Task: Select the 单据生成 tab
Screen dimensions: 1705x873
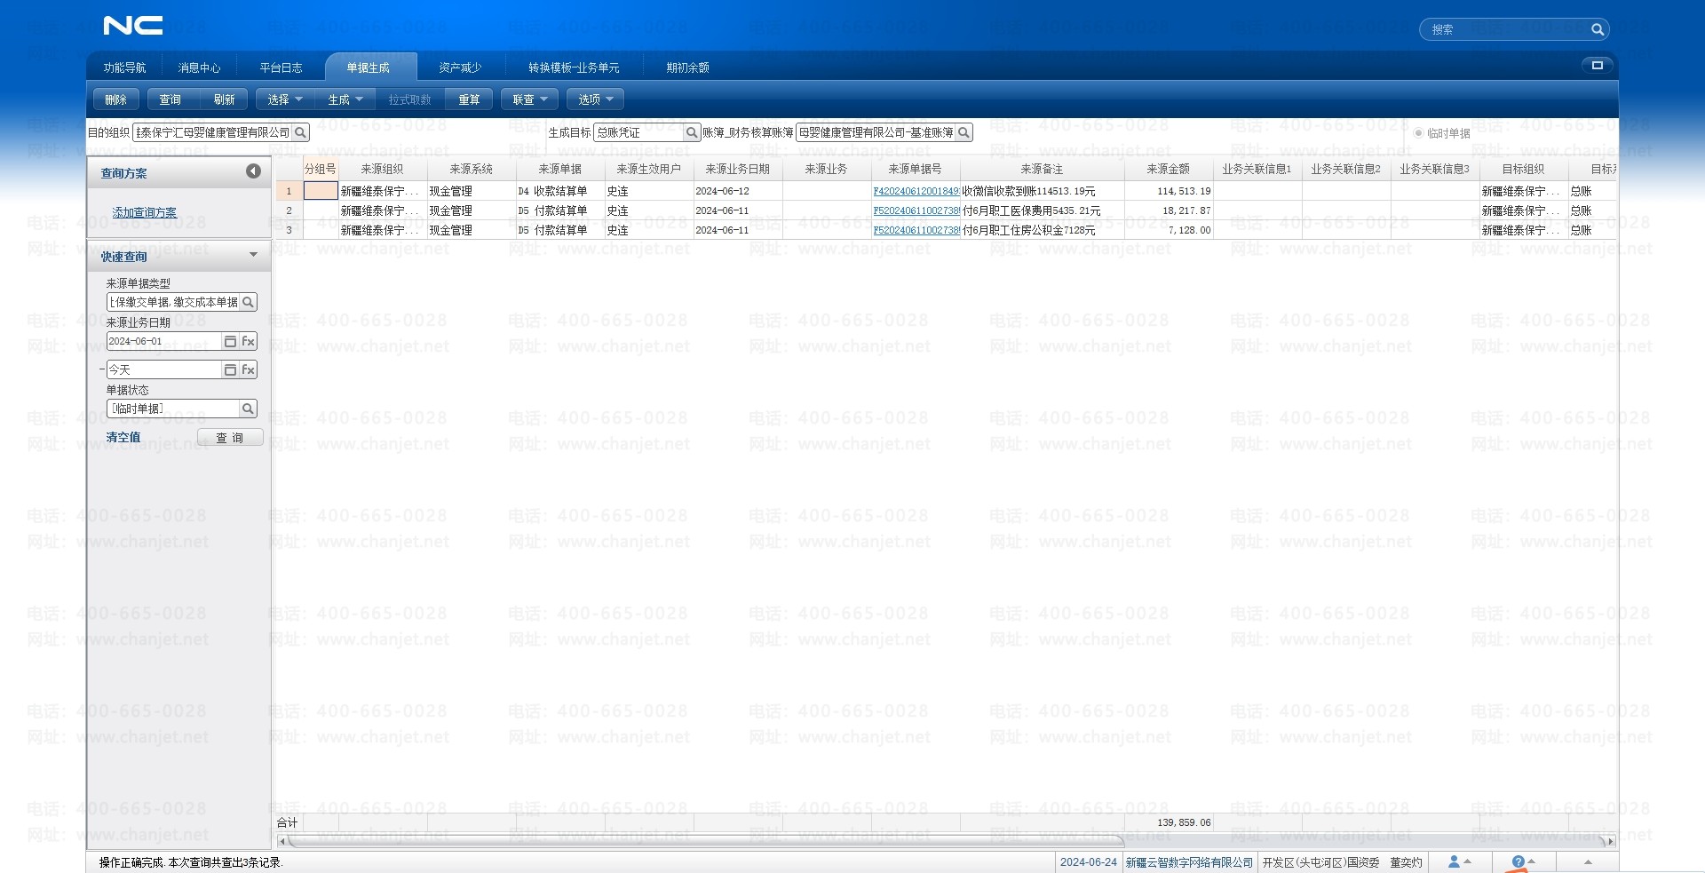Action: 369,67
